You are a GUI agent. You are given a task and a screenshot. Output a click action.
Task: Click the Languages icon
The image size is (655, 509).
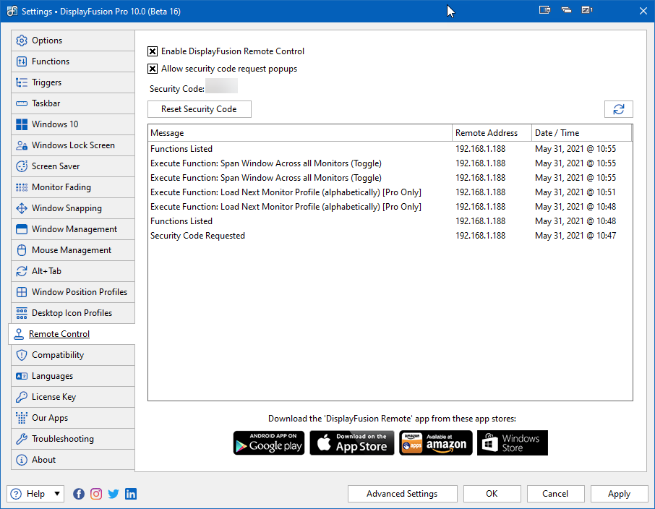pyautogui.click(x=21, y=376)
